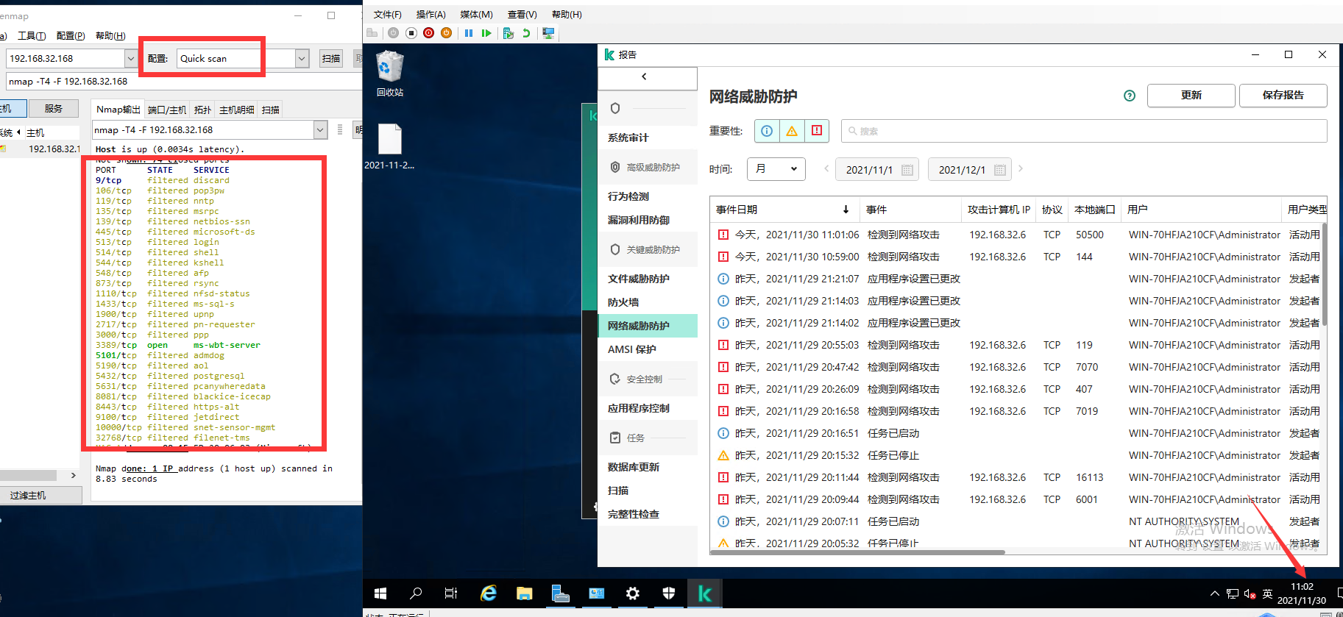Open taskbar search magnifier
This screenshot has width=1343, height=617.
tap(416, 593)
